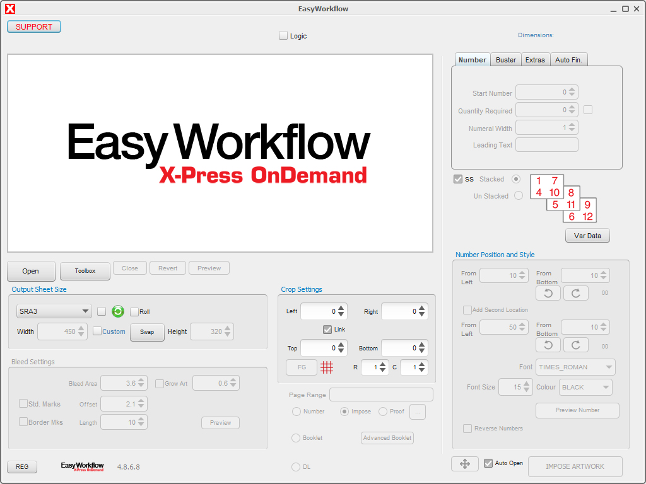Click the small EasyWorkflow logo beside REG
The image size is (646, 484).
[83, 466]
